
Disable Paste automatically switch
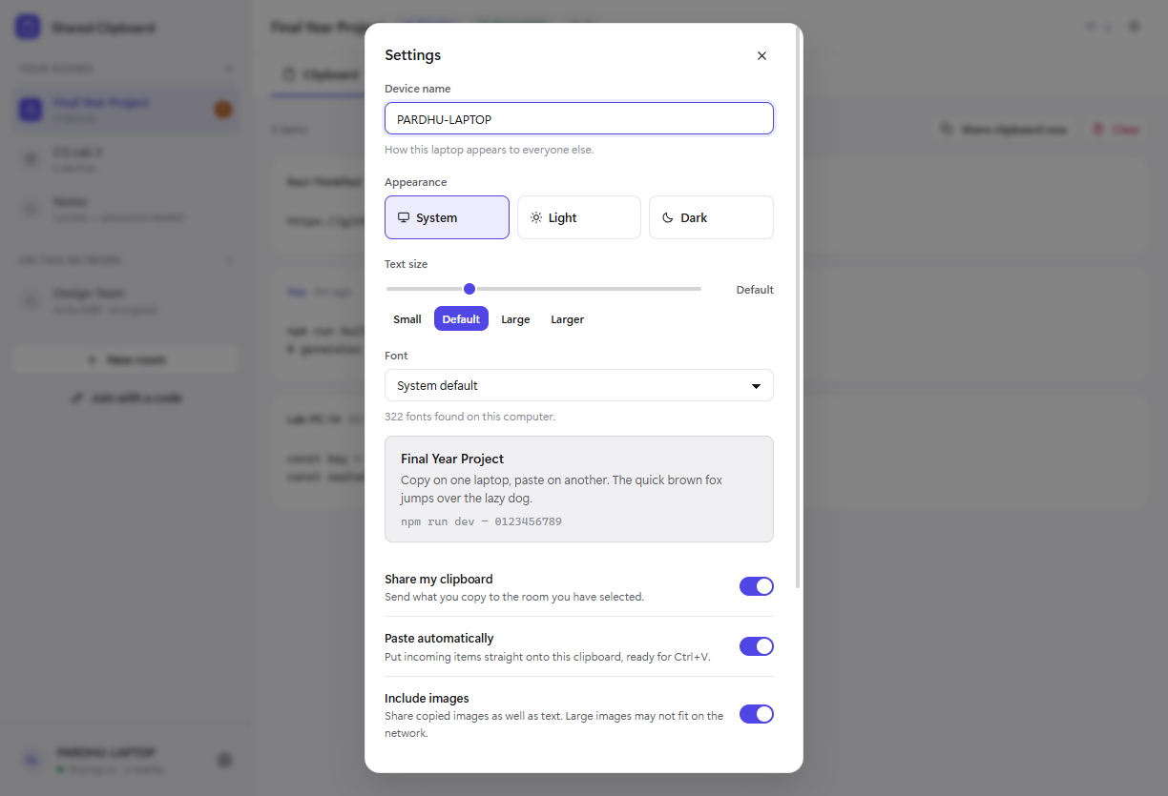pyautogui.click(x=757, y=646)
